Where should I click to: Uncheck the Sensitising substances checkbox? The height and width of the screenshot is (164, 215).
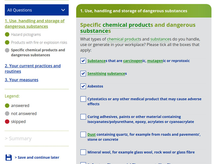pos(83,73)
